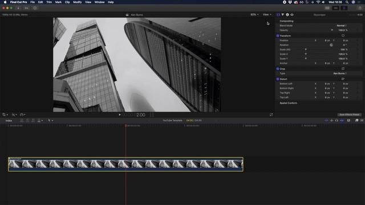Turn the Rotation dial control
The height and width of the screenshot is (205, 365).
331,45
